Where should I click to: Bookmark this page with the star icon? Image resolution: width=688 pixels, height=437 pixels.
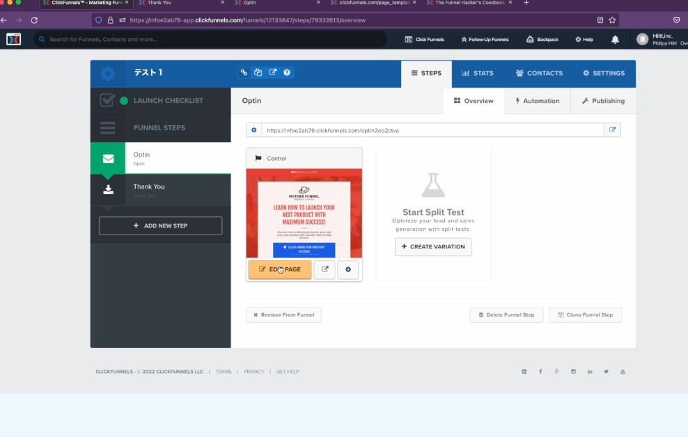612,20
